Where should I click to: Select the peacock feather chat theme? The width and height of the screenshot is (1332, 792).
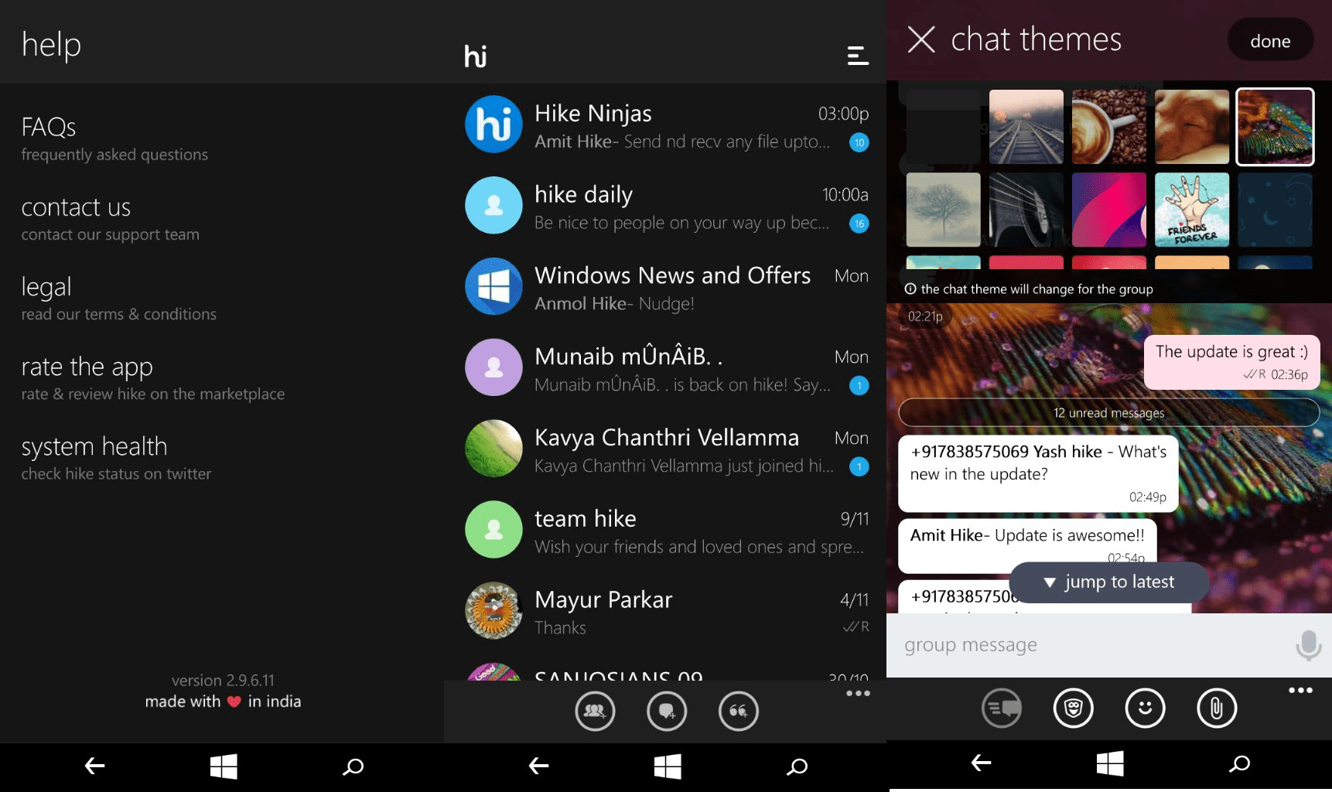tap(1275, 127)
